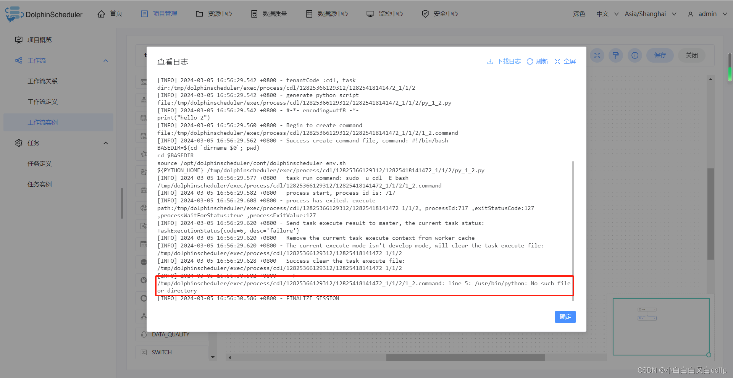Click the canvas scroll-up arrow

[x=710, y=79]
